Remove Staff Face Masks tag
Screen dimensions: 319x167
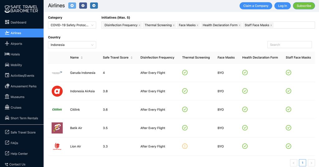coord(271,25)
